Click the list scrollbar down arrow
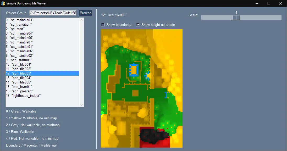 point(82,105)
